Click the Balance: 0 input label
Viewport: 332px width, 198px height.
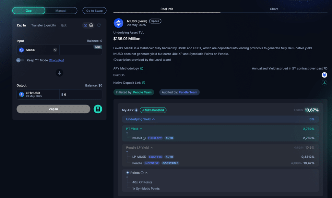click(95, 41)
